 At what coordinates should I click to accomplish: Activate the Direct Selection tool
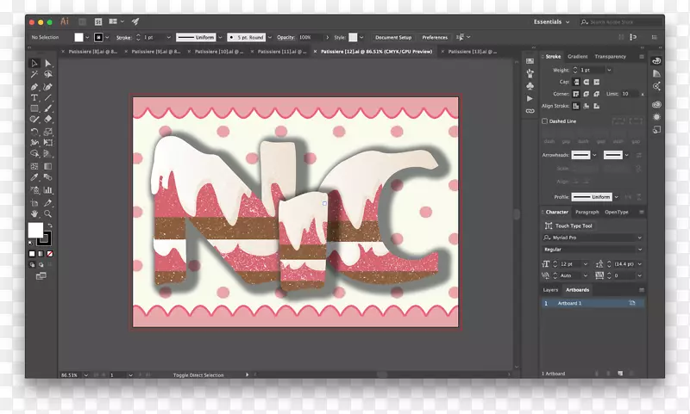pos(48,64)
